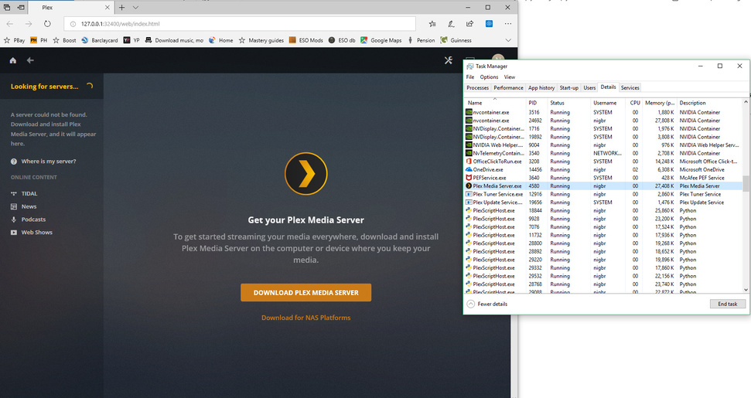Open Google Maps bookmark

[381, 40]
